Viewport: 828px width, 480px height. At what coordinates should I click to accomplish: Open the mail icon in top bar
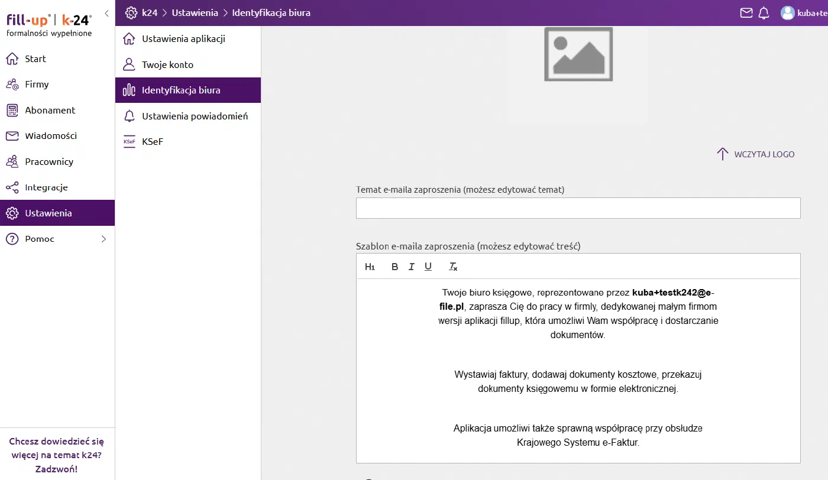pos(747,12)
